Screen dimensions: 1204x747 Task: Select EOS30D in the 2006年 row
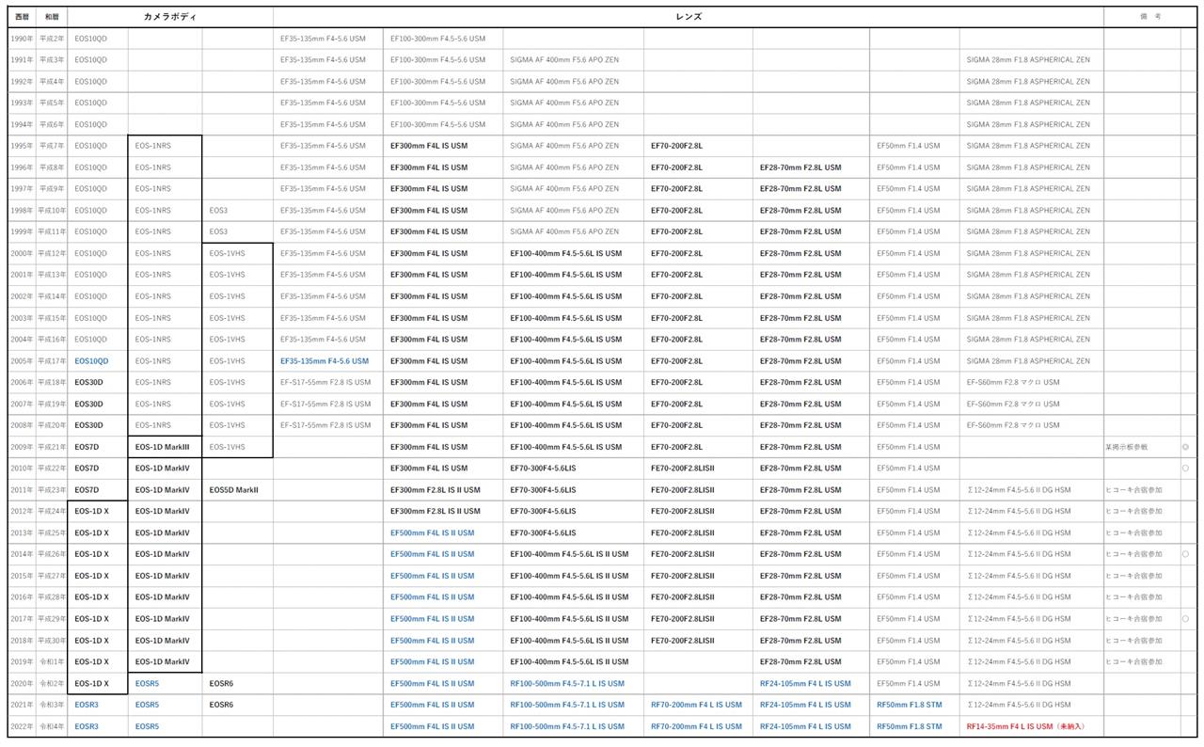pos(89,383)
